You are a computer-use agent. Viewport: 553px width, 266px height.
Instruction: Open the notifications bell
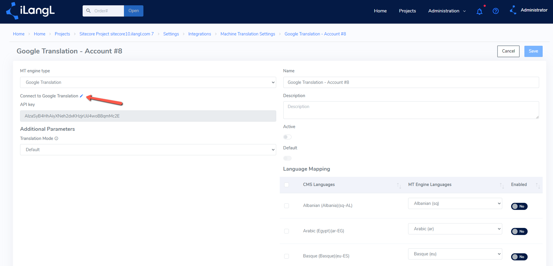[480, 11]
